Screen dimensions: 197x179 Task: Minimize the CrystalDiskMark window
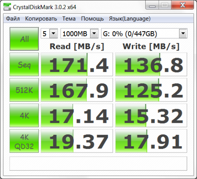coord(152,5)
